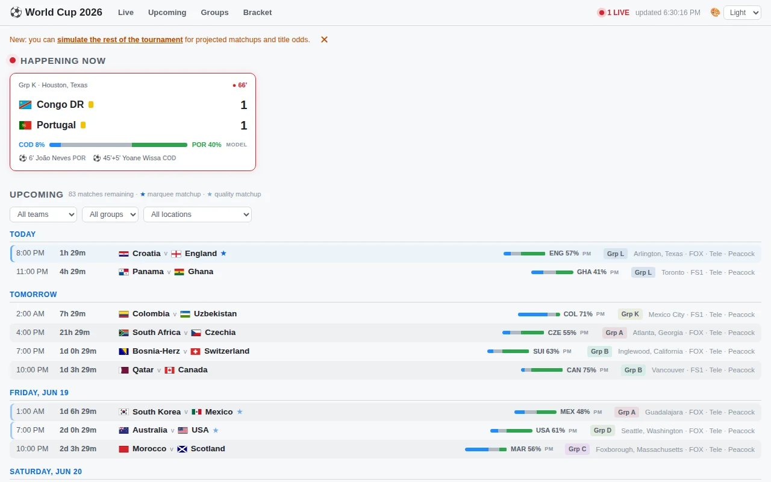Go to the Upcoming tab
The image size is (771, 482).
[167, 12]
